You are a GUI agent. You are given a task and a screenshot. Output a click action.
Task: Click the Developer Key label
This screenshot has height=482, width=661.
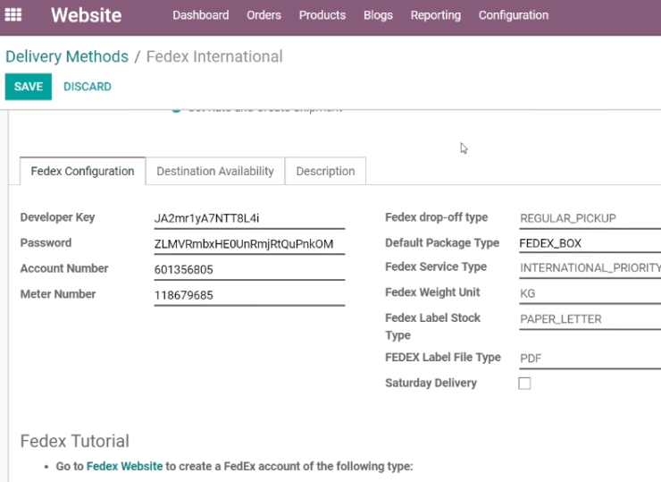click(x=57, y=217)
